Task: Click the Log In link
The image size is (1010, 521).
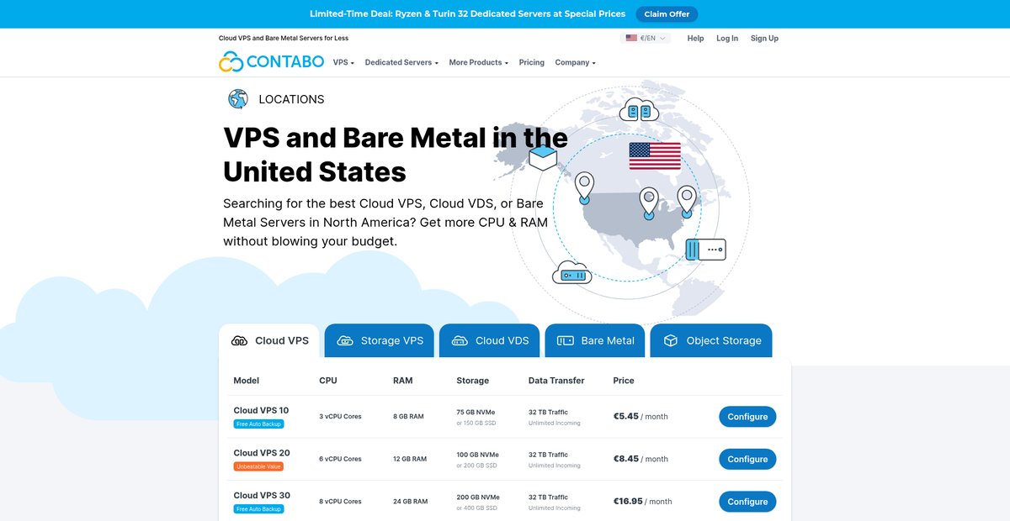Action: [727, 38]
